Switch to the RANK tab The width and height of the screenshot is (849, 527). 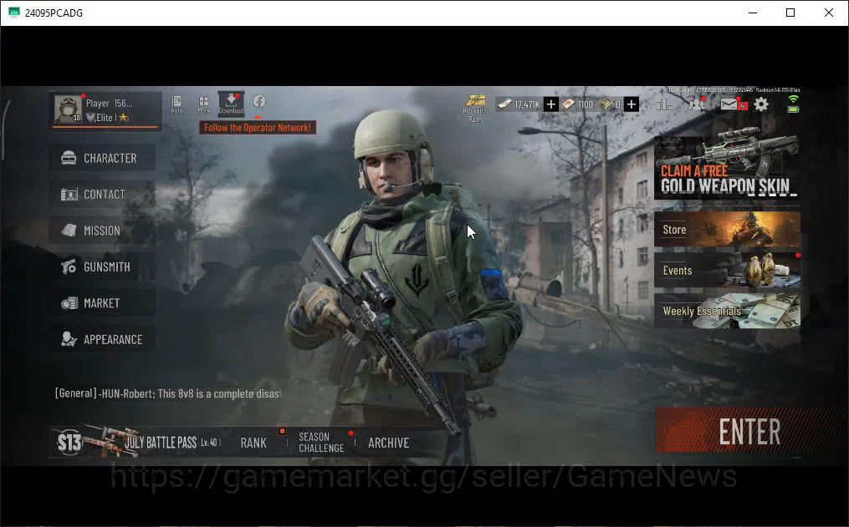pos(253,443)
